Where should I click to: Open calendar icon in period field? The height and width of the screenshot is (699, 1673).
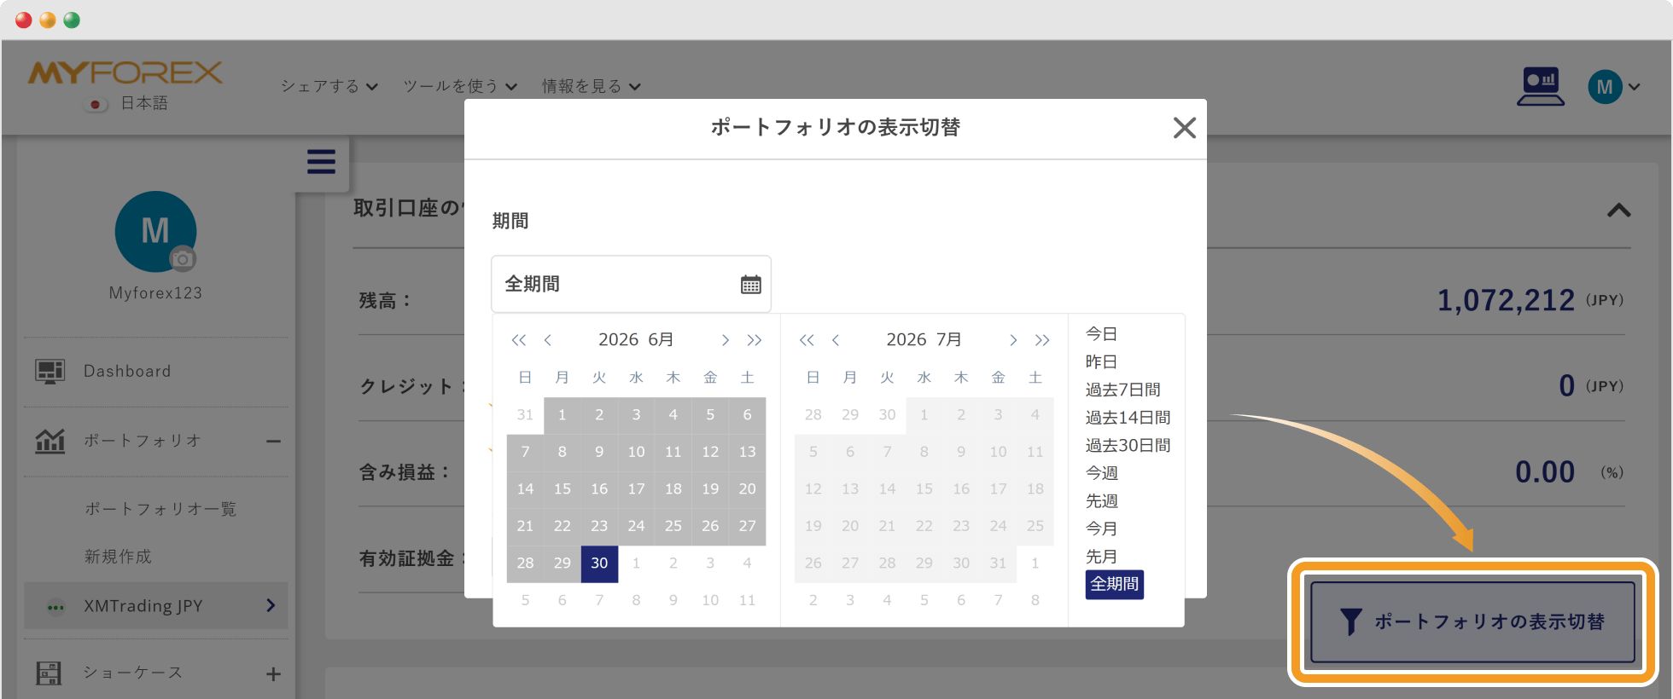coord(750,285)
